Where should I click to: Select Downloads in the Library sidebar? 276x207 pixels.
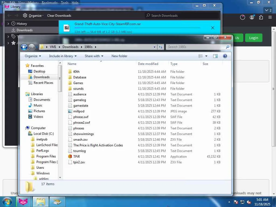point(32,30)
